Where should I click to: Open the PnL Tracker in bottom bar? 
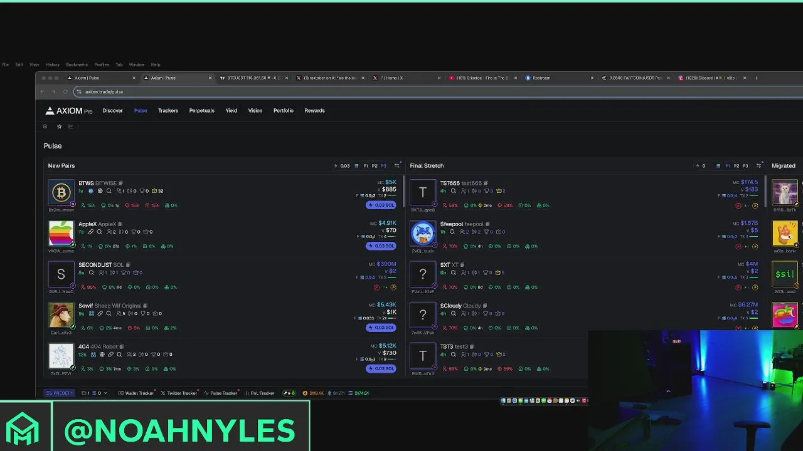[x=259, y=393]
